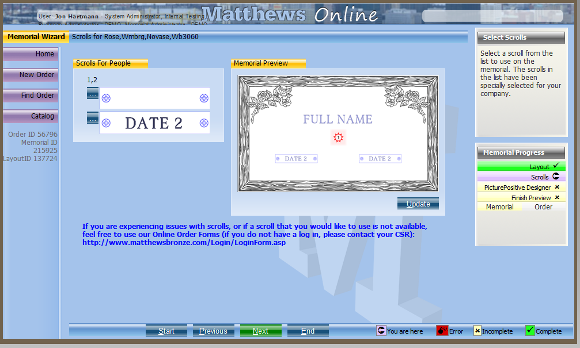Image resolution: width=580 pixels, height=348 pixels.
Task: Click the incomplete X beside PicturePositive Designer
Action: click(557, 187)
